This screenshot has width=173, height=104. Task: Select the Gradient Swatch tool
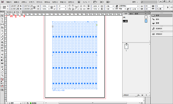click(x=2, y=60)
